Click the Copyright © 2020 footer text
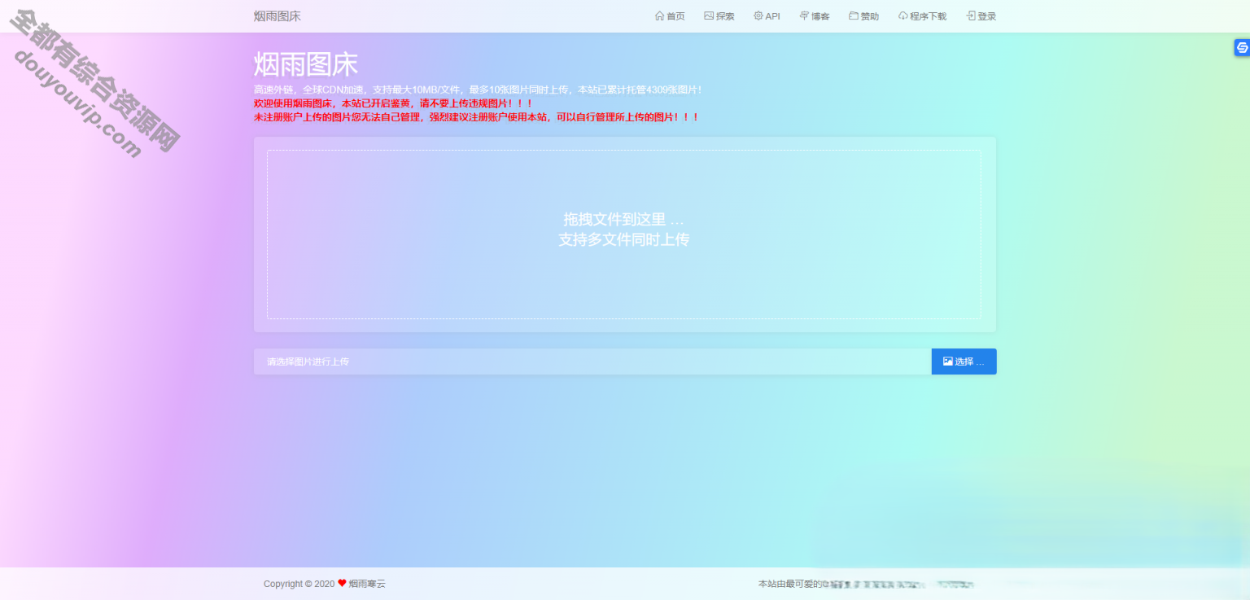Image resolution: width=1250 pixels, height=600 pixels. click(299, 584)
